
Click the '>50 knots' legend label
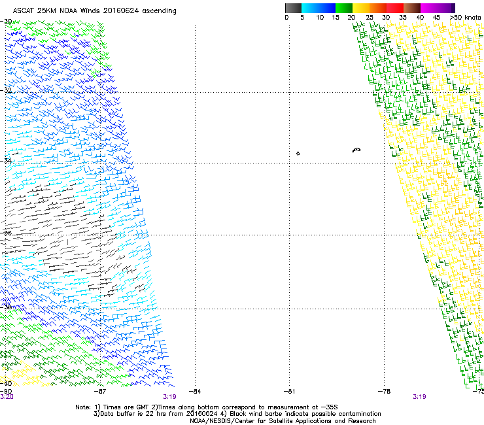point(465,18)
